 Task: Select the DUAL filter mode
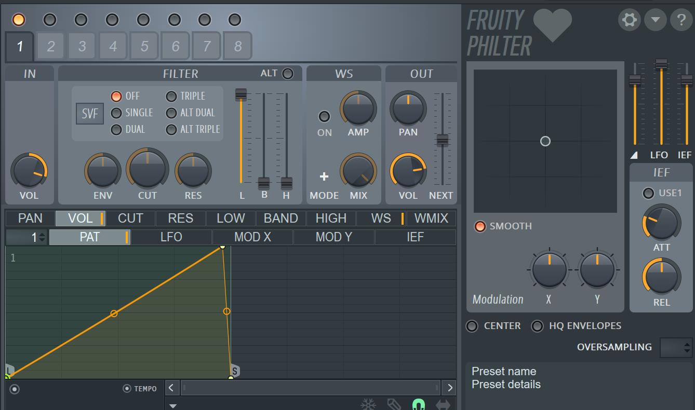(x=116, y=130)
